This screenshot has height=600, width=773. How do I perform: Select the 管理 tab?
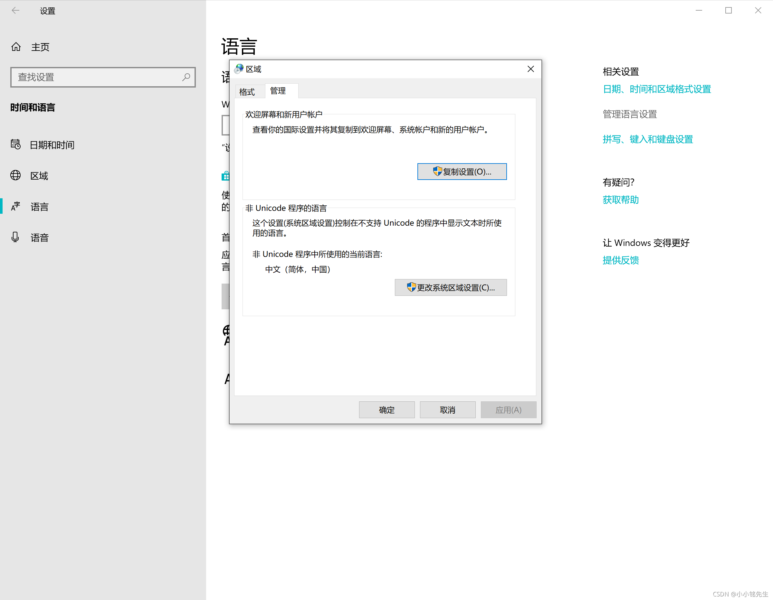tap(278, 91)
